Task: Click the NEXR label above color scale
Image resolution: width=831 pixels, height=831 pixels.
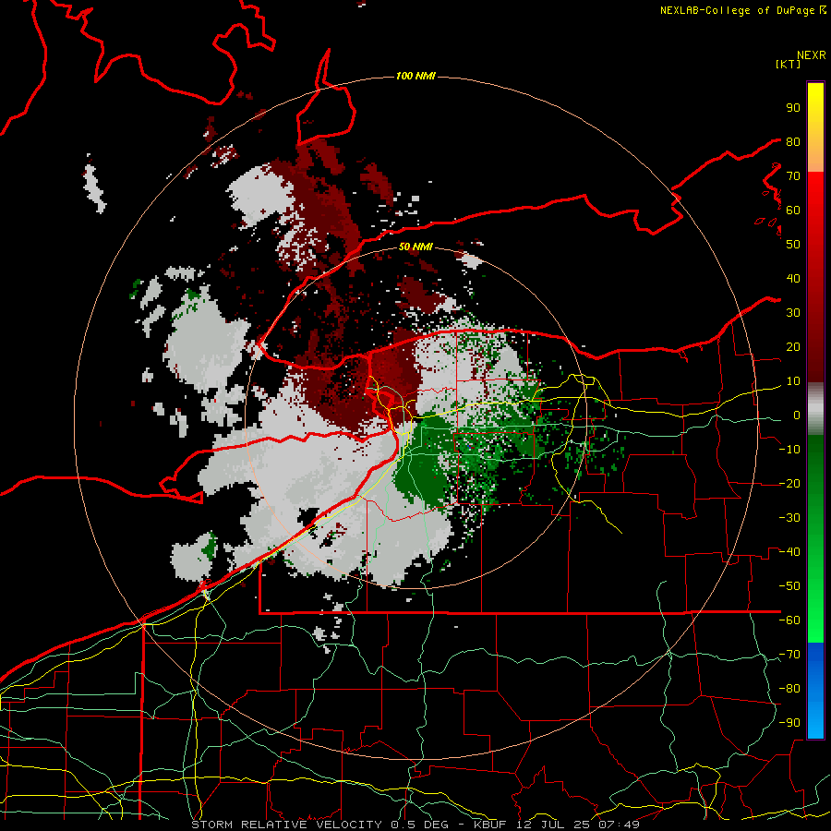Action: [x=811, y=55]
